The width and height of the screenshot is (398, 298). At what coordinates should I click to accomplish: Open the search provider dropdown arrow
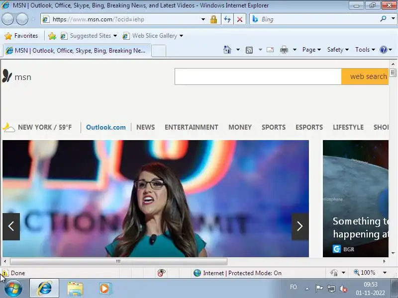pos(393,18)
